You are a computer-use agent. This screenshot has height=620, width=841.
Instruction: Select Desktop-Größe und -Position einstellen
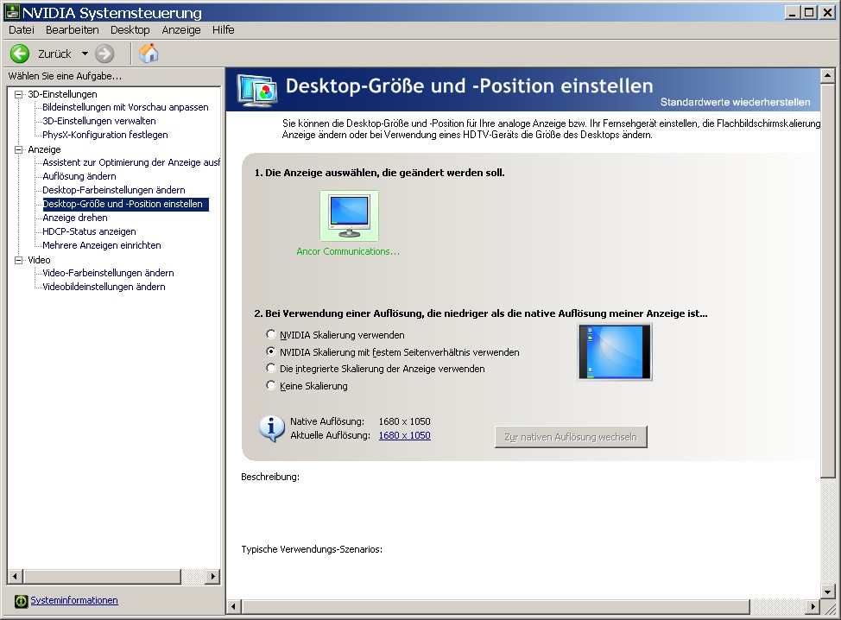[x=125, y=205]
